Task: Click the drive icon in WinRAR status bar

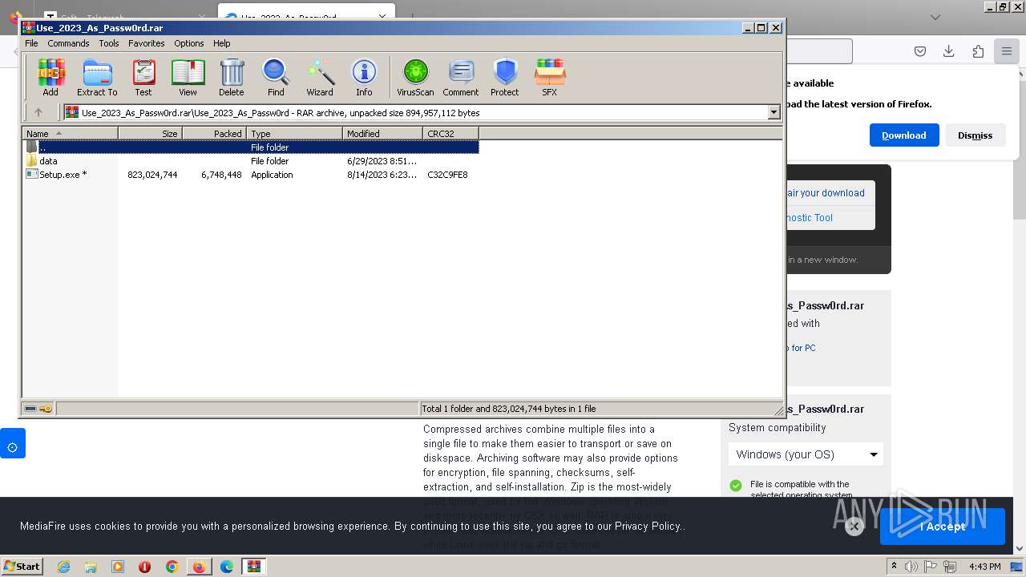Action: [x=30, y=409]
